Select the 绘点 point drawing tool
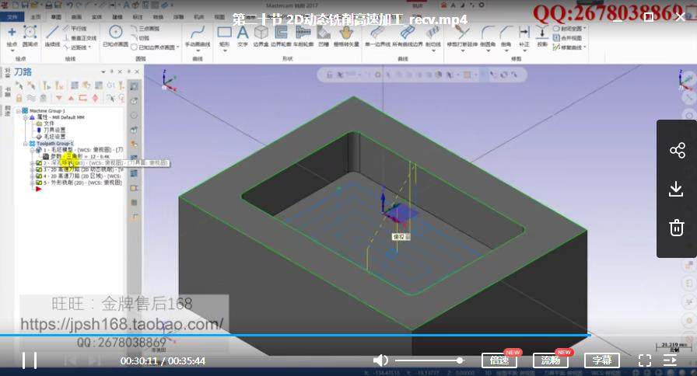Viewport: 697px width, 376px height. (x=12, y=36)
